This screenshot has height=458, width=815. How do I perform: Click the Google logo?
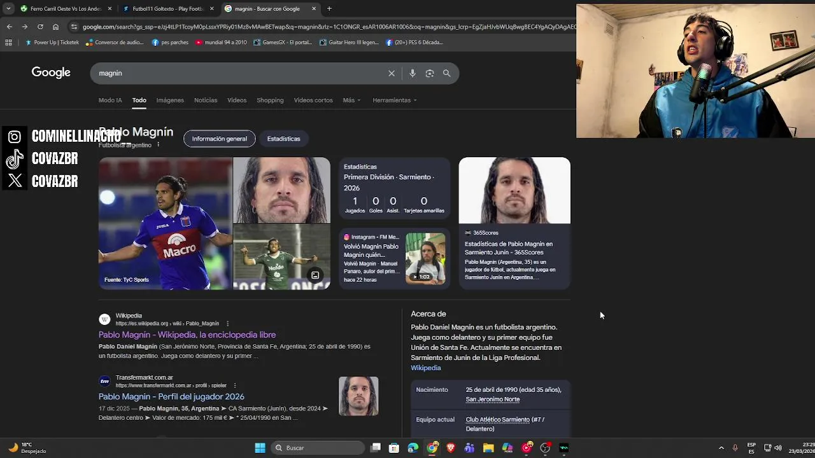[51, 73]
